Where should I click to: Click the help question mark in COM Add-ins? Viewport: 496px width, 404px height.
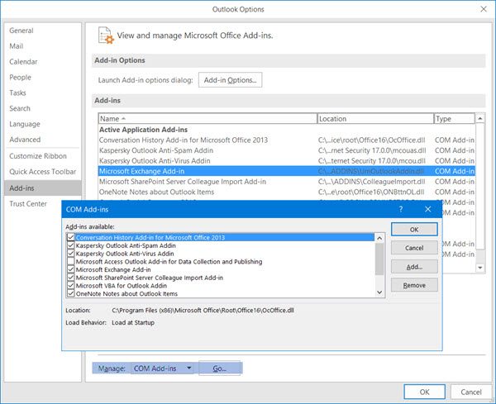coord(401,212)
